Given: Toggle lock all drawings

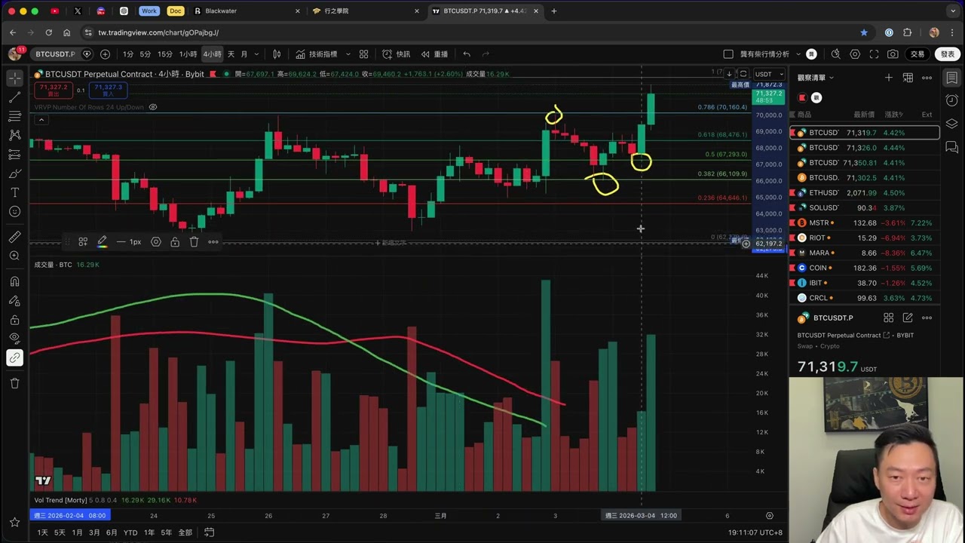Looking at the screenshot, I should 14,319.
